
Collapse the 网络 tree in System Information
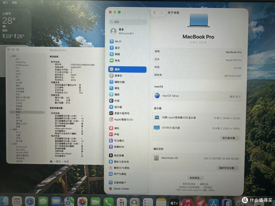tap(11, 129)
